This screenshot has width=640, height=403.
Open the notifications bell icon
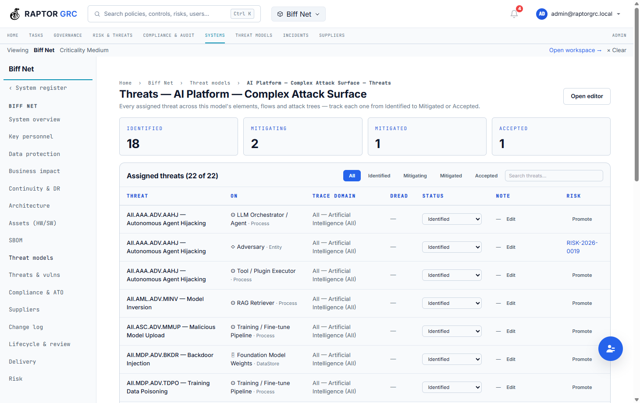pyautogui.click(x=514, y=14)
